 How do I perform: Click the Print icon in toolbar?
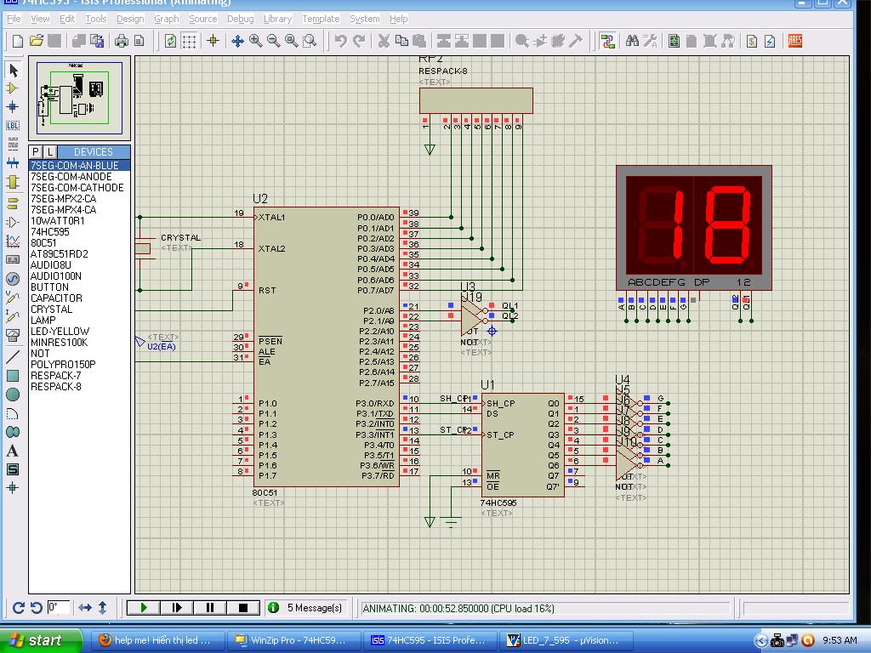click(x=122, y=41)
